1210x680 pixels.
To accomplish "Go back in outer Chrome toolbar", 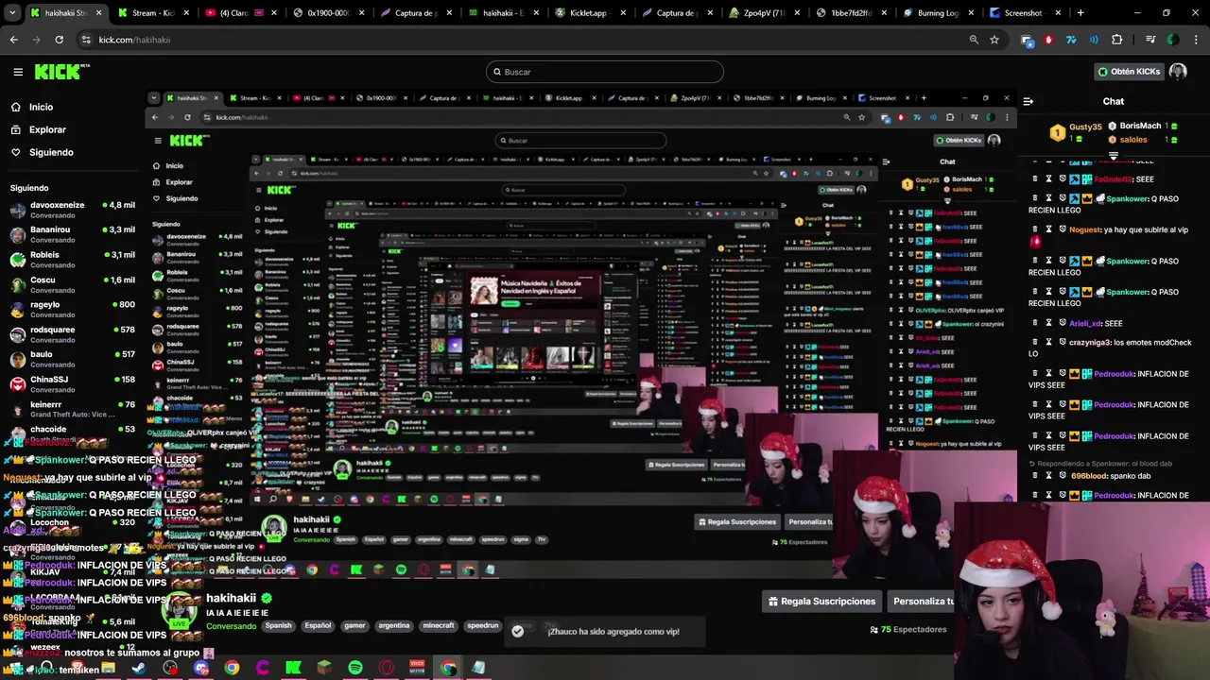I will pos(13,40).
